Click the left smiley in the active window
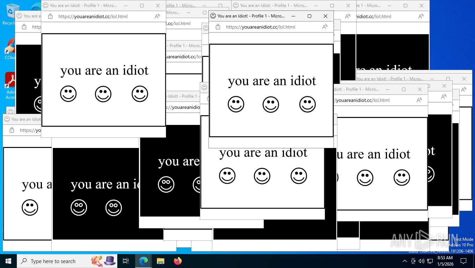This screenshot has height=268, width=475. [236, 104]
